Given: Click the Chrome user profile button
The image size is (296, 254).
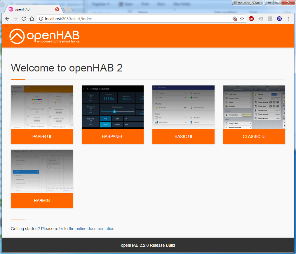Looking at the screenshot, I should [248, 3].
